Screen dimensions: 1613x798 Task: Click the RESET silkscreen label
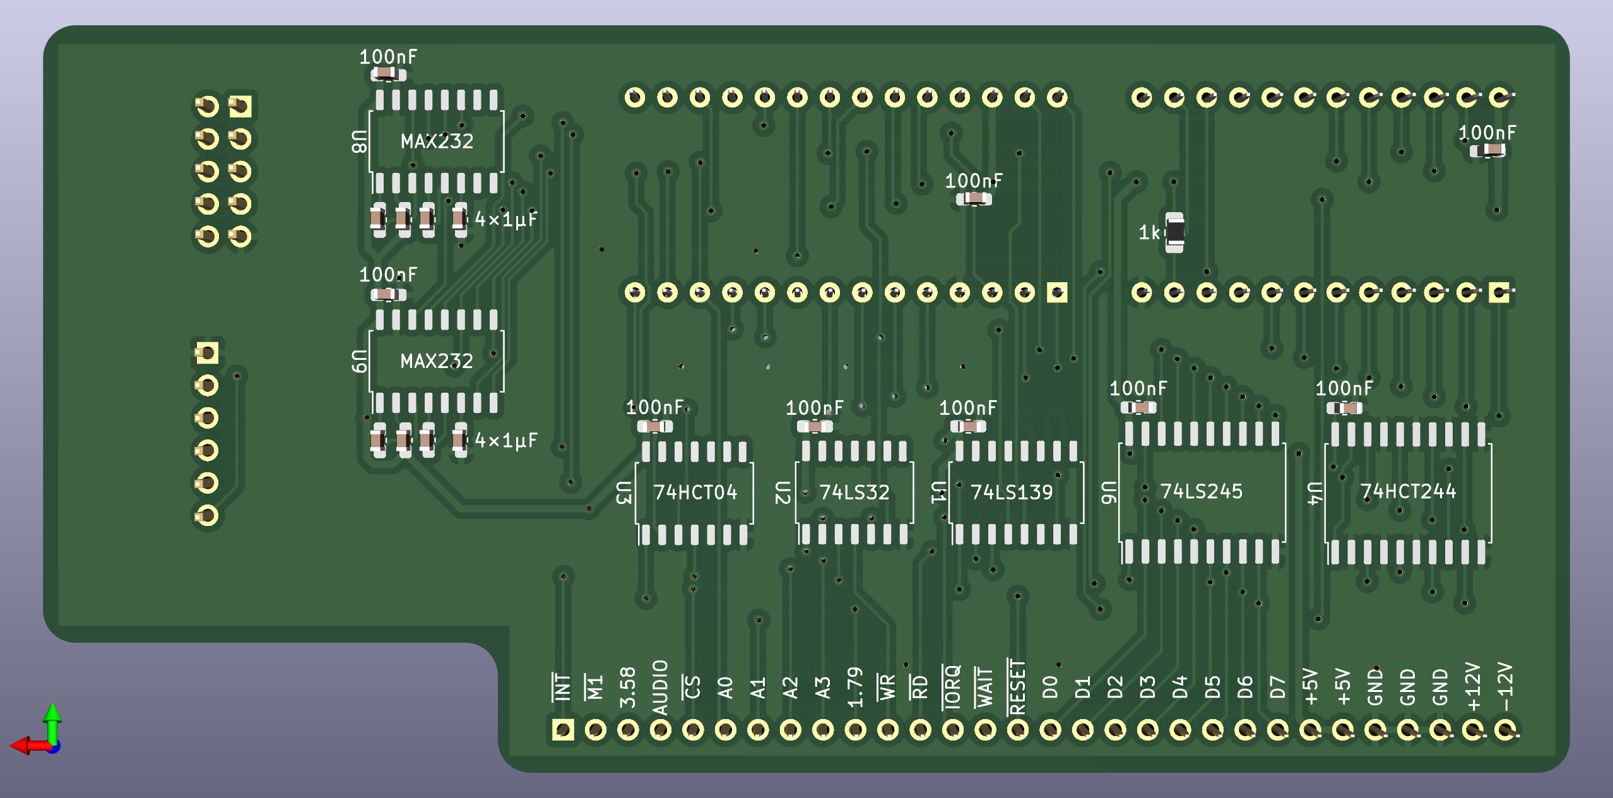(1017, 688)
